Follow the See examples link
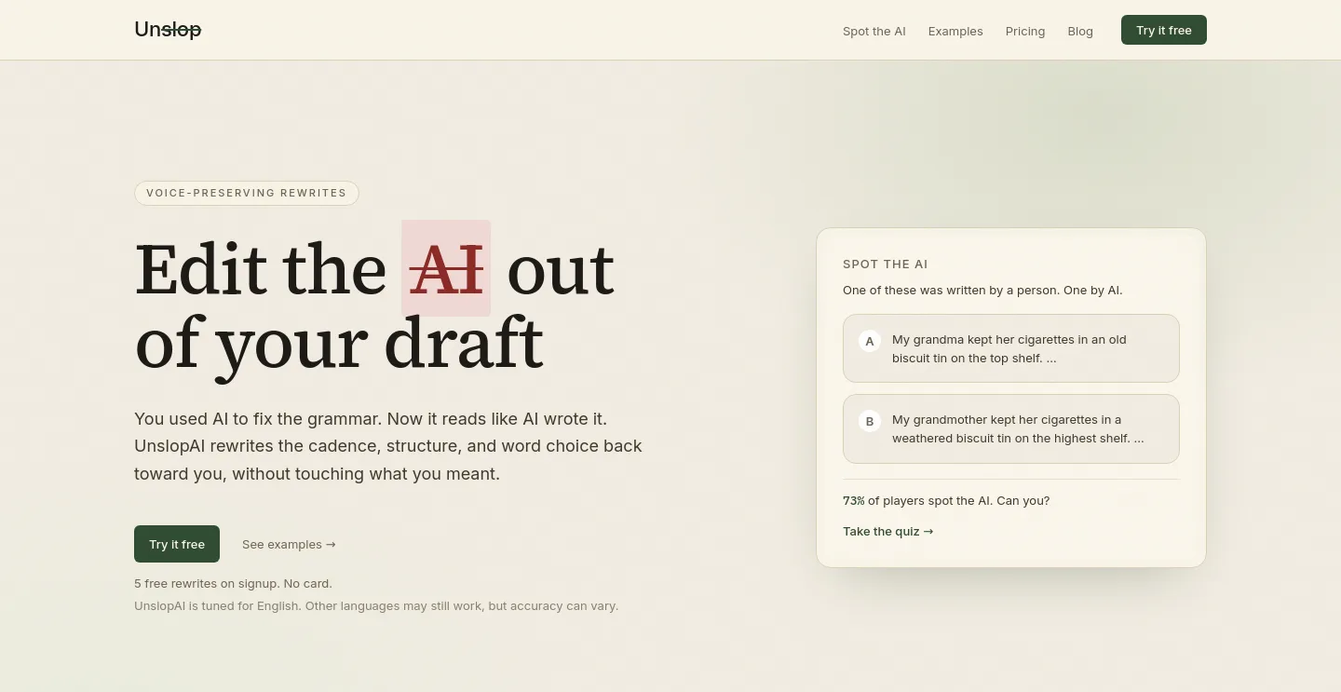Viewport: 1341px width, 692px height. click(x=289, y=544)
